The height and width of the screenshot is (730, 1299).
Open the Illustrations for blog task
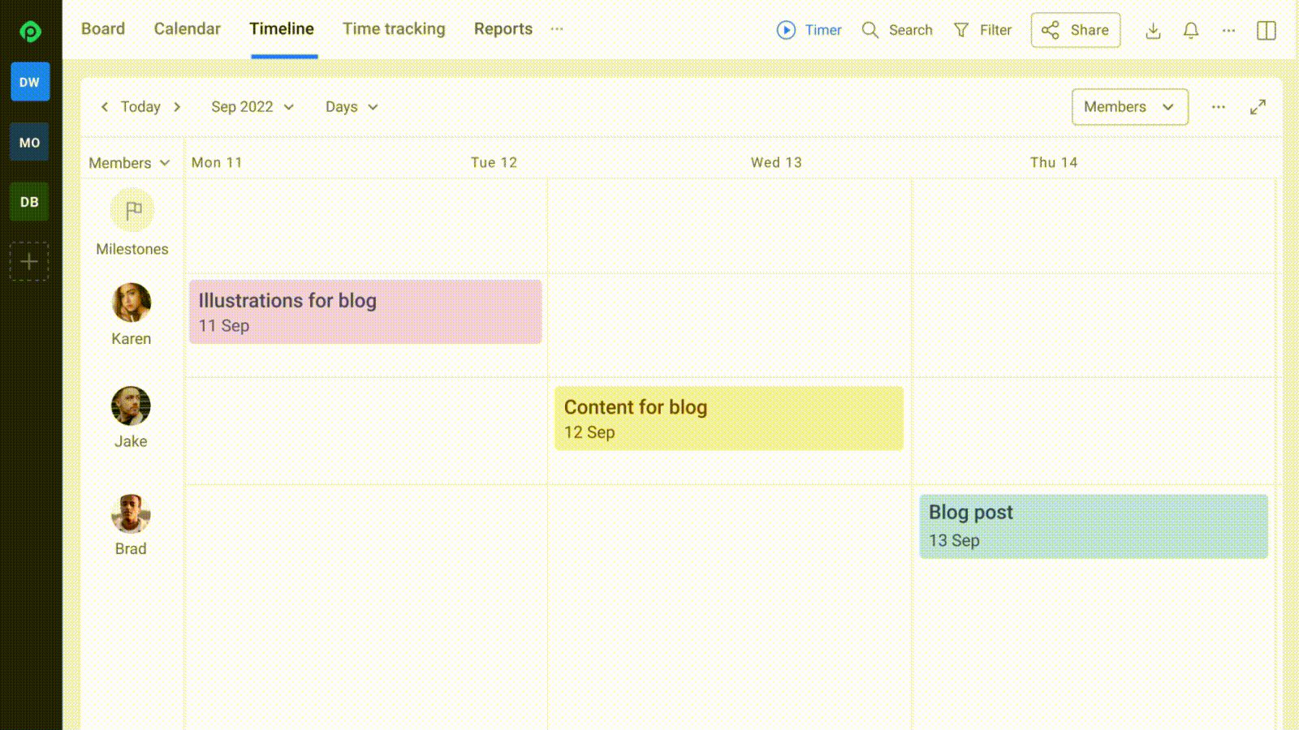[x=365, y=312]
